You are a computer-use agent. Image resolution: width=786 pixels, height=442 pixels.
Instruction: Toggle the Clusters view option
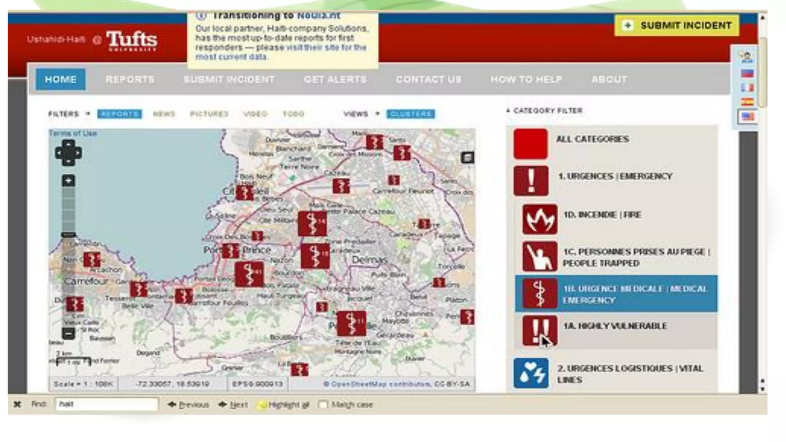(x=410, y=114)
